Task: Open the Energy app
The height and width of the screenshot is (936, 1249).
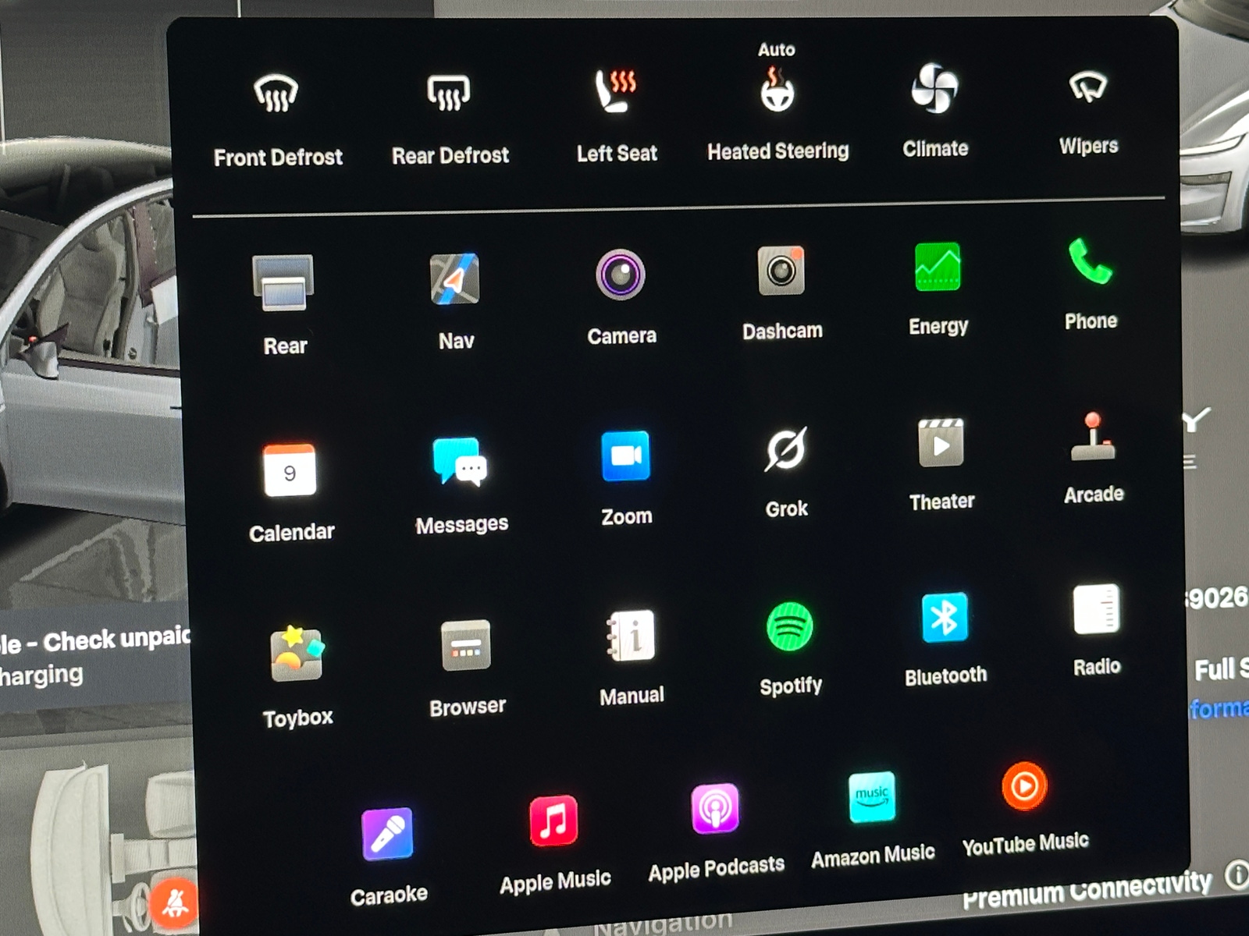Action: (938, 268)
